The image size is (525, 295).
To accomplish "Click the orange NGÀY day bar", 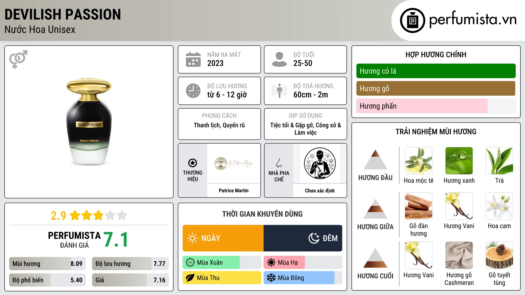I will coord(223,238).
